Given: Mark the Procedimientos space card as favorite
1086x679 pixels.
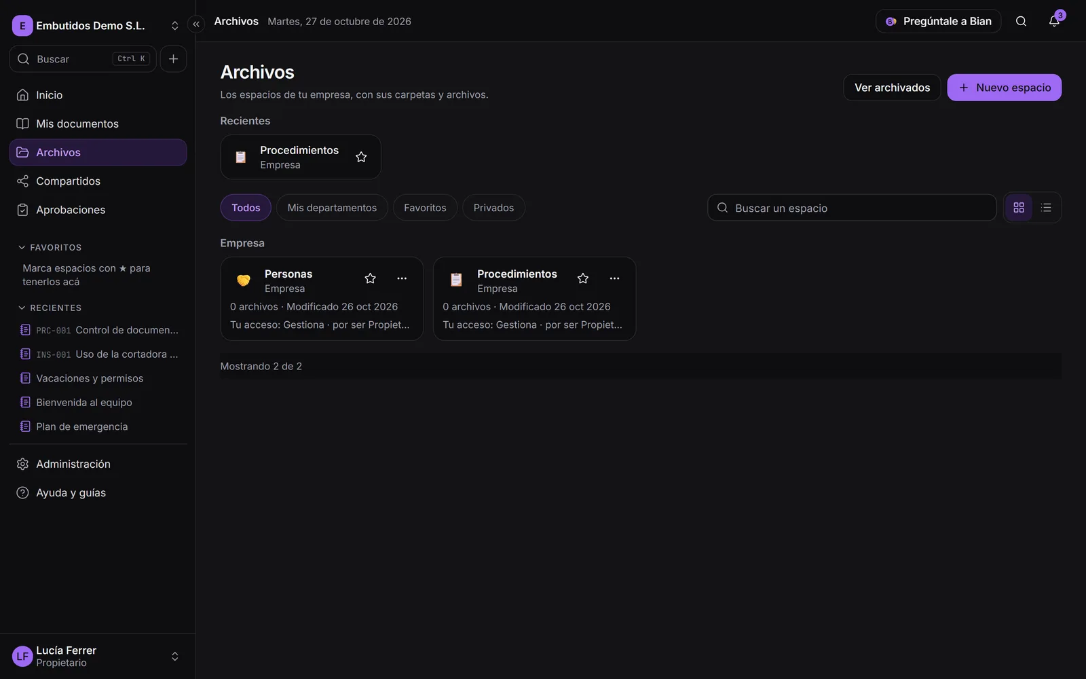Looking at the screenshot, I should click(x=582, y=278).
